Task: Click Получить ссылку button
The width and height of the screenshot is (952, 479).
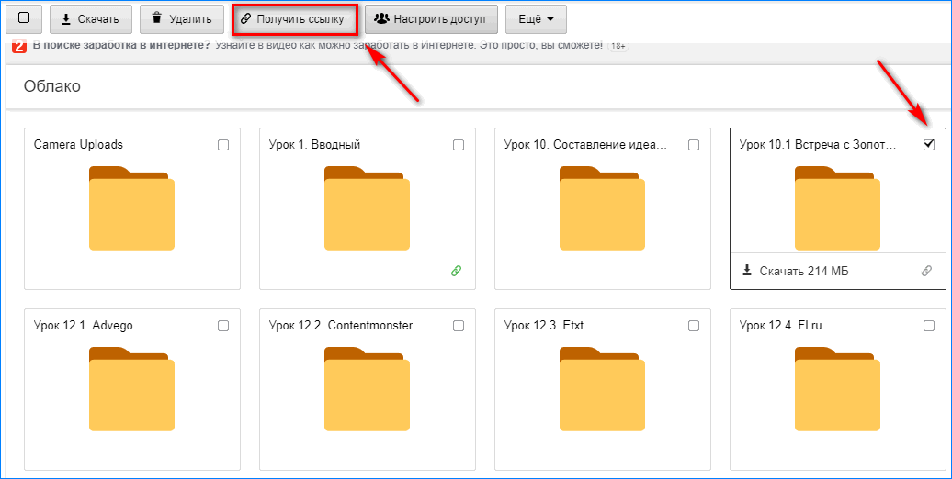Action: 294,18
